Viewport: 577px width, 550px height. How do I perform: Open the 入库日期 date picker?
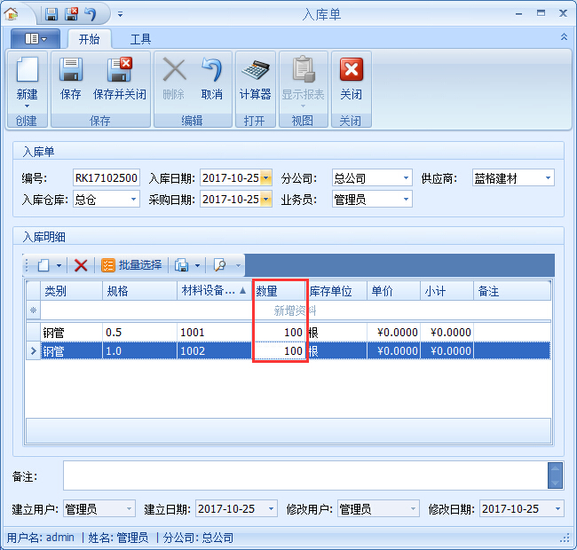(x=265, y=178)
